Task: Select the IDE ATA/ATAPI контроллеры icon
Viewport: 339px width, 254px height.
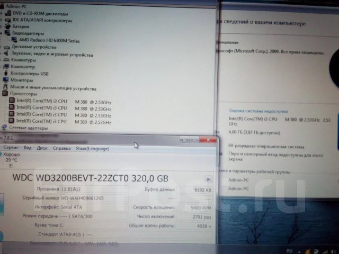Action: pyautogui.click(x=8, y=20)
